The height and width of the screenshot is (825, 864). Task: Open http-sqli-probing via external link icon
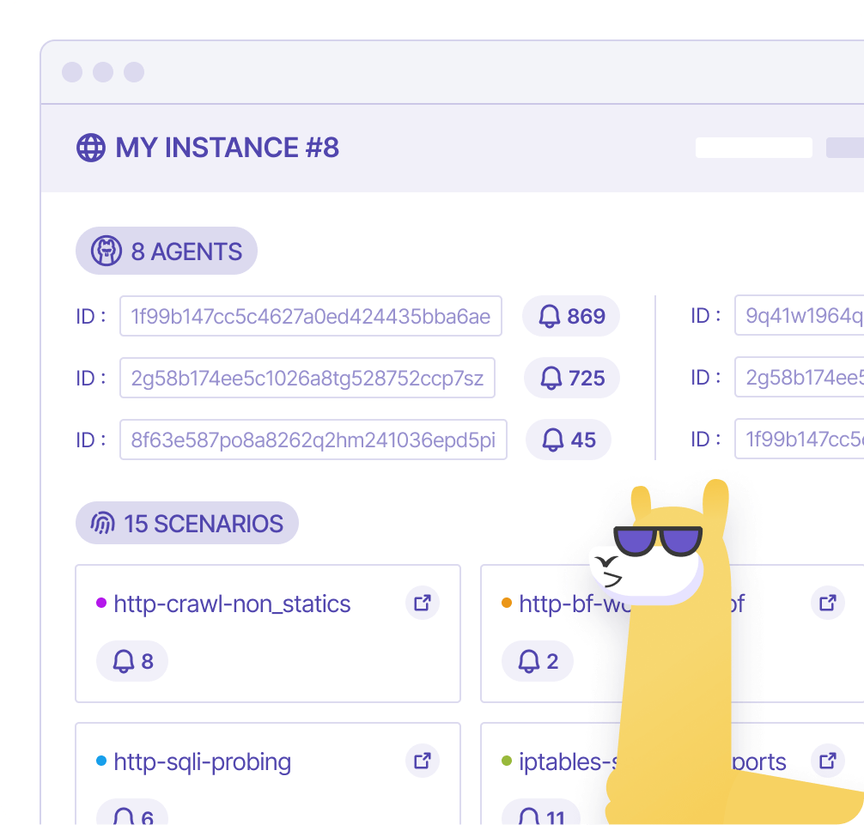pyautogui.click(x=423, y=761)
